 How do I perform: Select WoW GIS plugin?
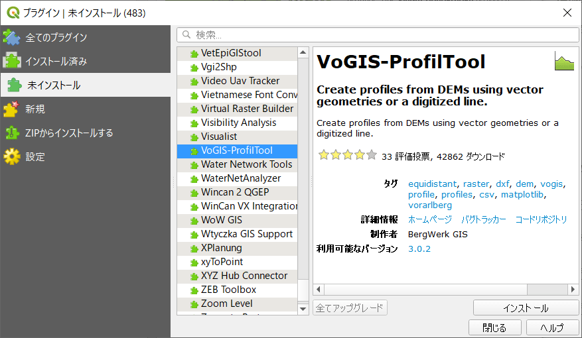[x=237, y=220]
